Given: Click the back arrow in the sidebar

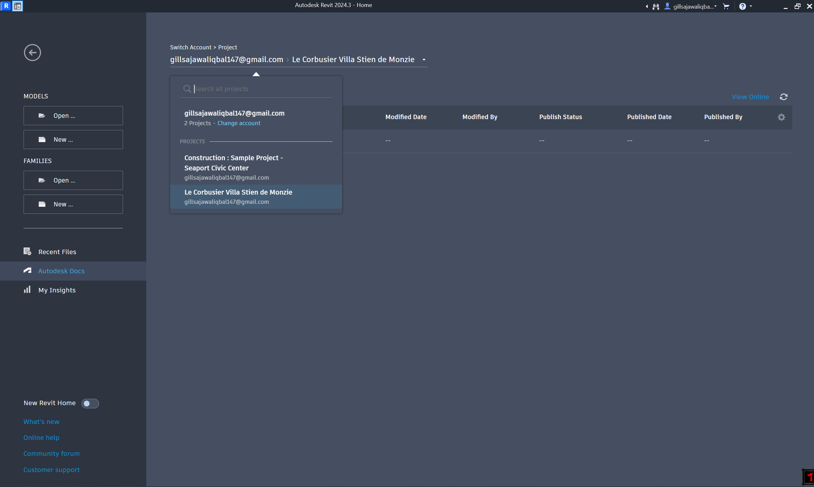Looking at the screenshot, I should (32, 53).
